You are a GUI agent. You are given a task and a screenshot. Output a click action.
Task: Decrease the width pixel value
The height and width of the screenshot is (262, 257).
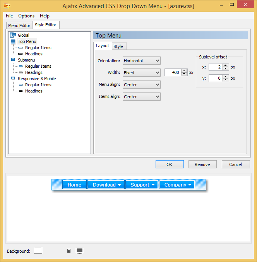point(184,74)
